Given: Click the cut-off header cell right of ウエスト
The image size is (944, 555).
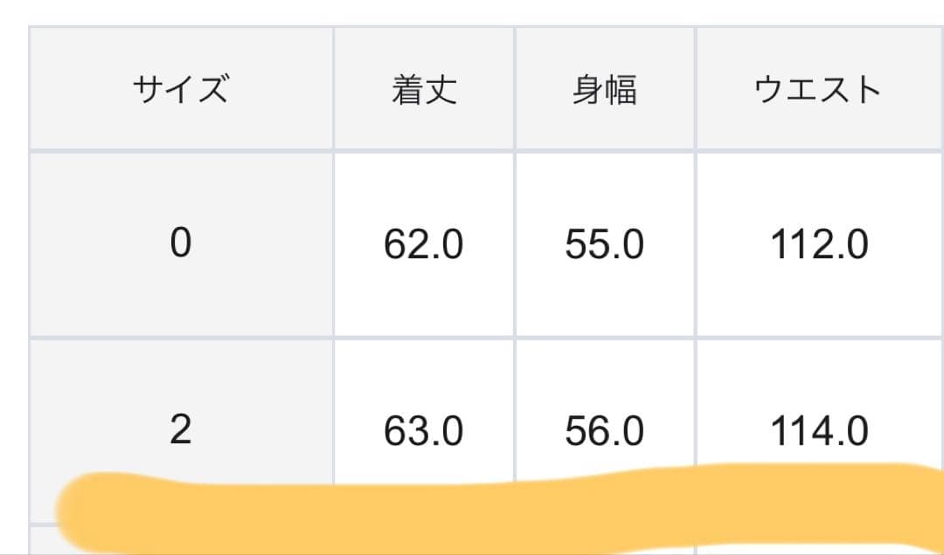Looking at the screenshot, I should tap(935, 90).
